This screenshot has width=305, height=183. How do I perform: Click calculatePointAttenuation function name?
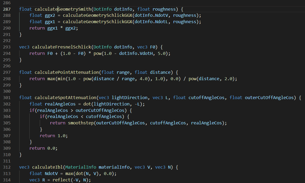[67, 72]
